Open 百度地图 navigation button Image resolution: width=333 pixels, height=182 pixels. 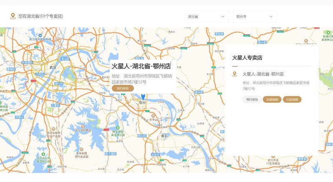(x=292, y=99)
